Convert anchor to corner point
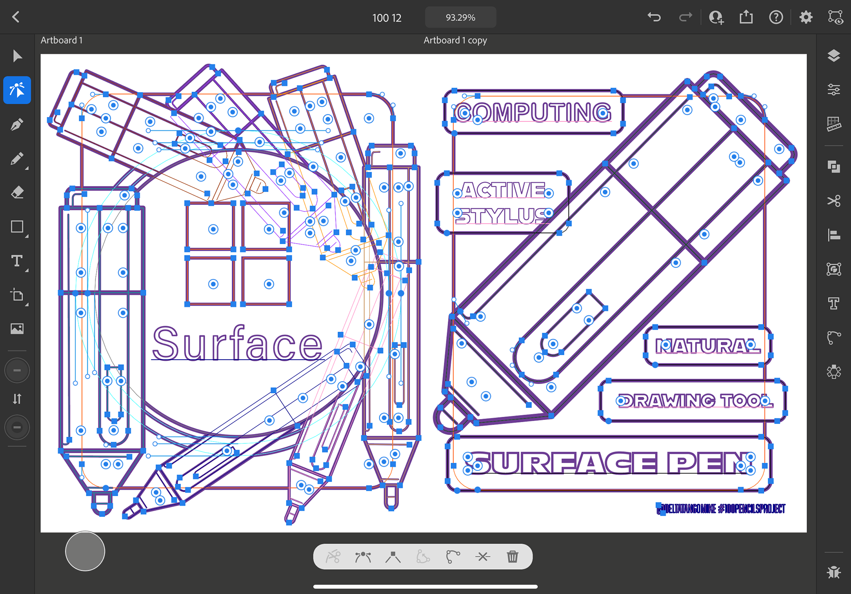The height and width of the screenshot is (594, 851). 393,556
